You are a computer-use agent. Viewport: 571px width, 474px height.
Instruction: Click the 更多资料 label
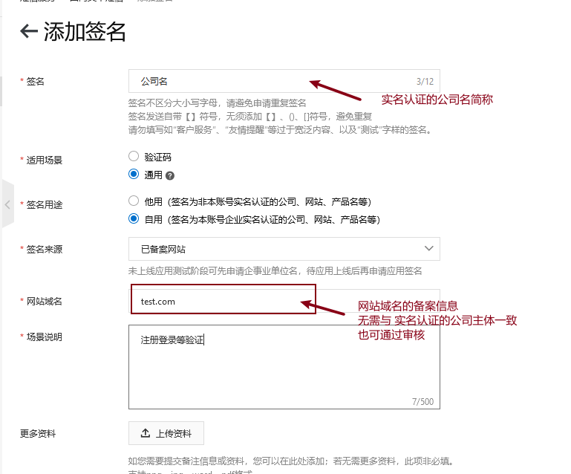(38, 433)
